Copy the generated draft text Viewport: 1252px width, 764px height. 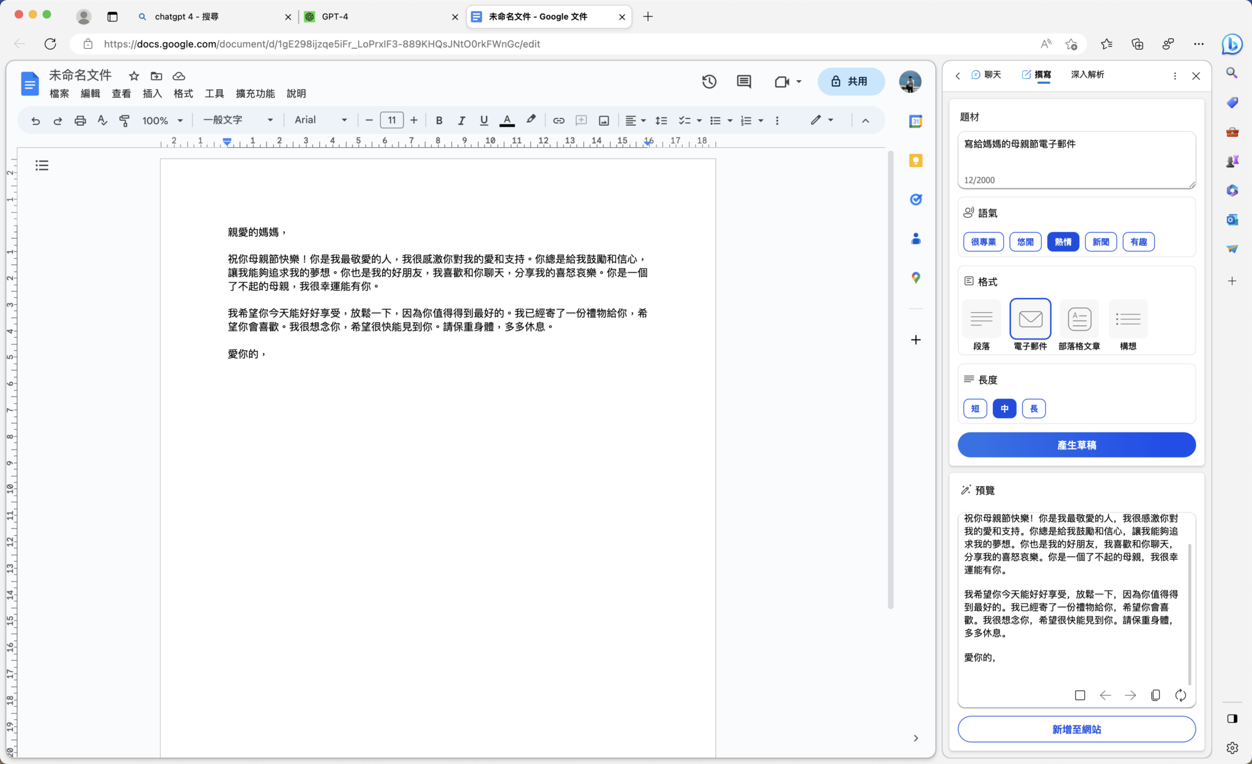point(1155,695)
